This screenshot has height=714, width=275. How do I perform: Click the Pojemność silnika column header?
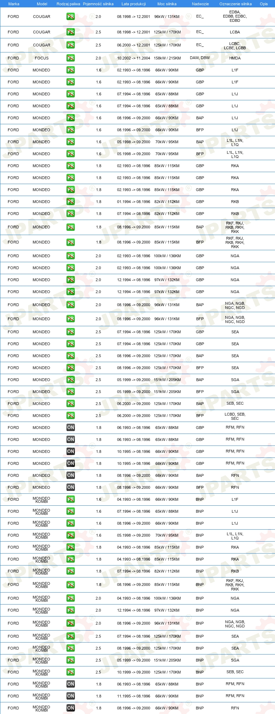click(x=98, y=4)
